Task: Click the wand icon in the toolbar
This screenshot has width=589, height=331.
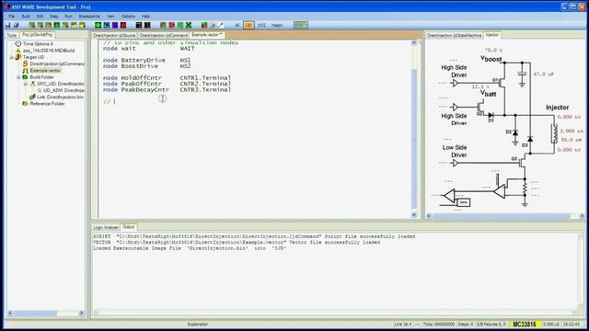Action: tap(221, 25)
